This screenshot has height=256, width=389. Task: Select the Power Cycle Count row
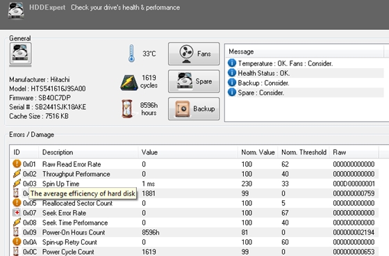(194, 252)
